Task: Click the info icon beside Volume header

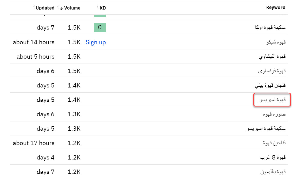Action: pos(58,7)
